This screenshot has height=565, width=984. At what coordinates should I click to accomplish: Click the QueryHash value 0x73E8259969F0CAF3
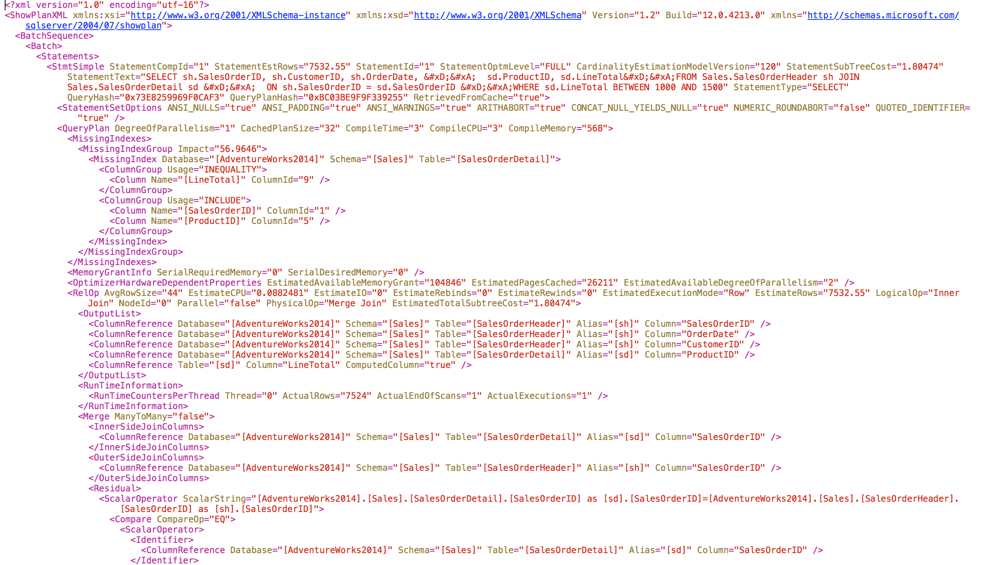pos(172,97)
